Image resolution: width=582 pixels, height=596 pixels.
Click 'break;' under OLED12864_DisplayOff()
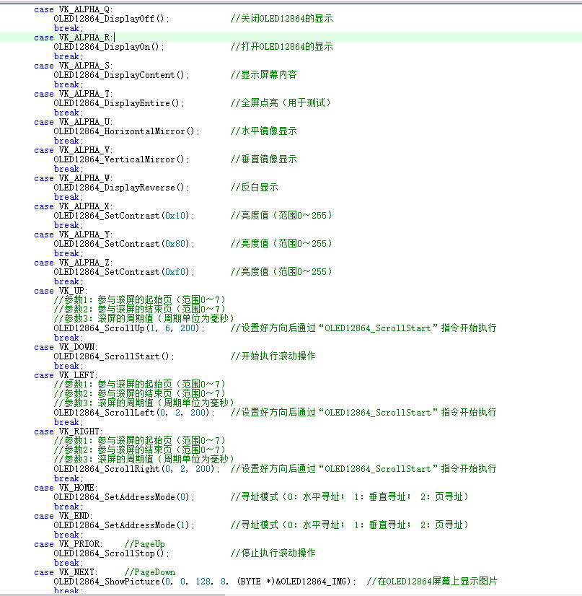[x=69, y=28]
